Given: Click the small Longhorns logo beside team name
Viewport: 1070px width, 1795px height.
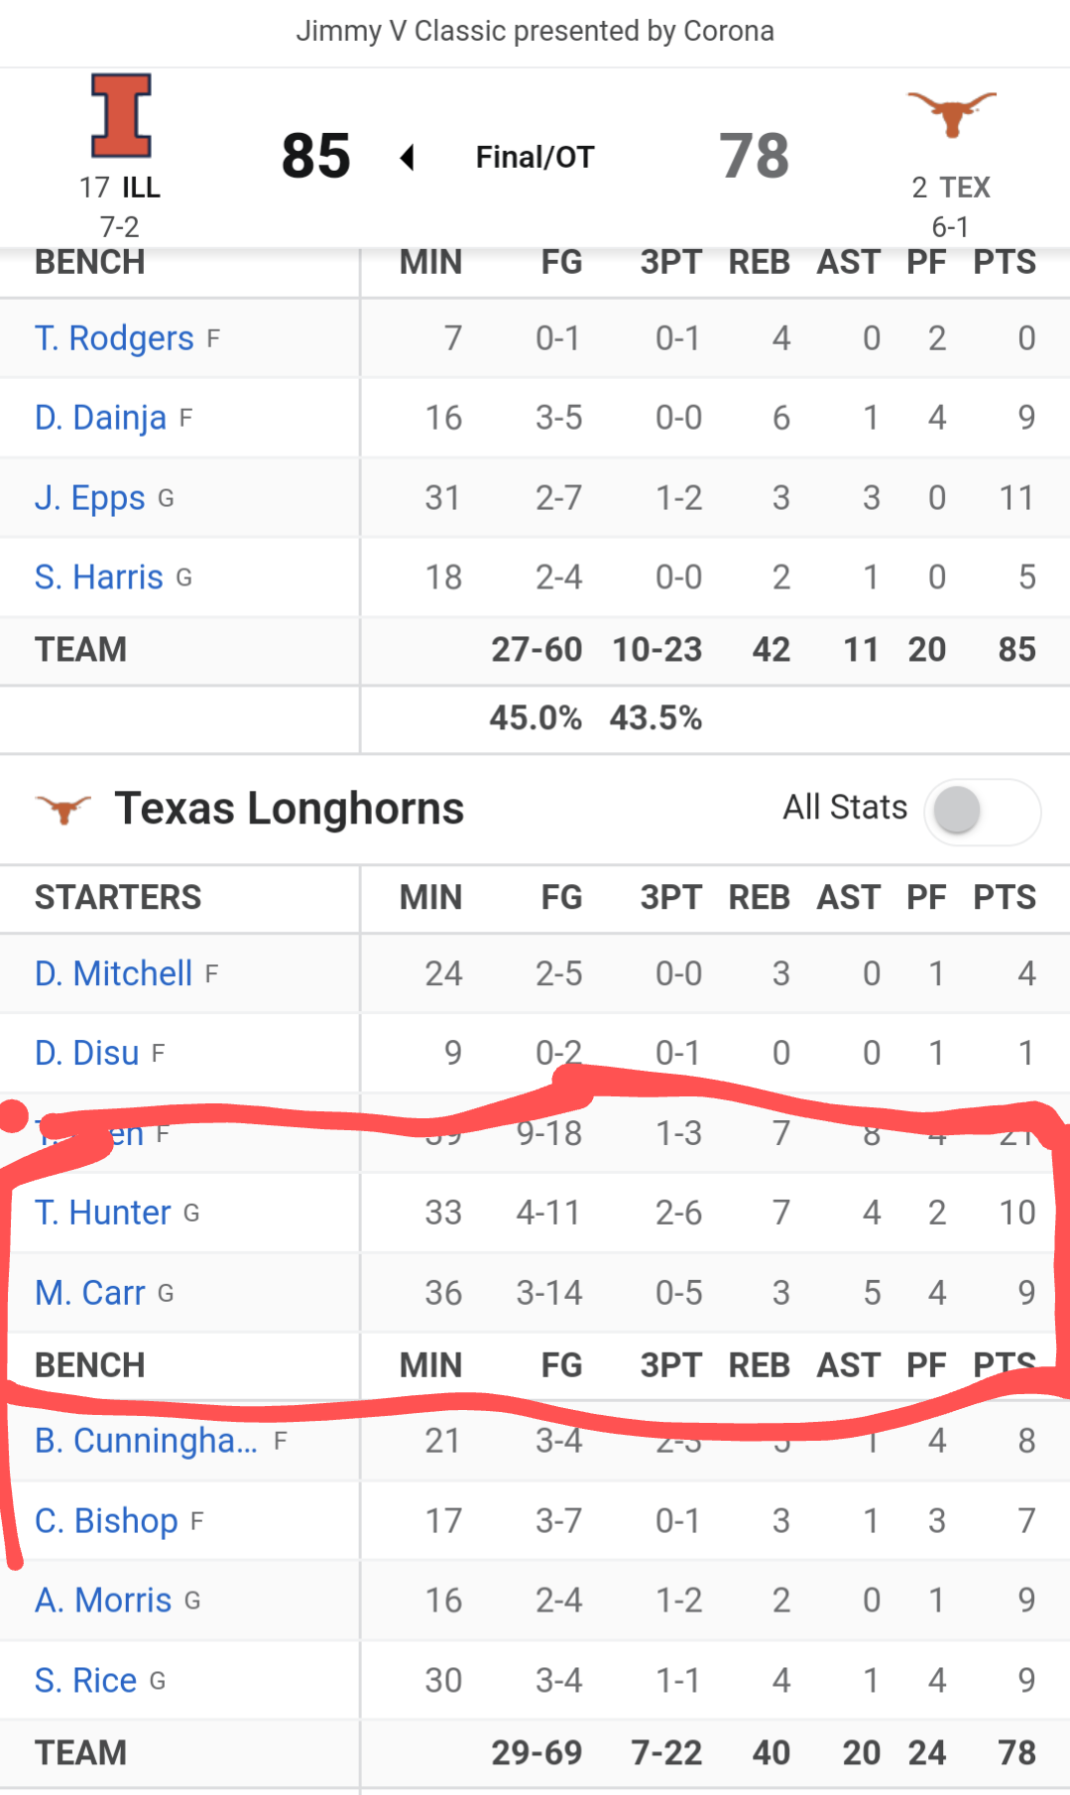Looking at the screenshot, I should (x=62, y=809).
